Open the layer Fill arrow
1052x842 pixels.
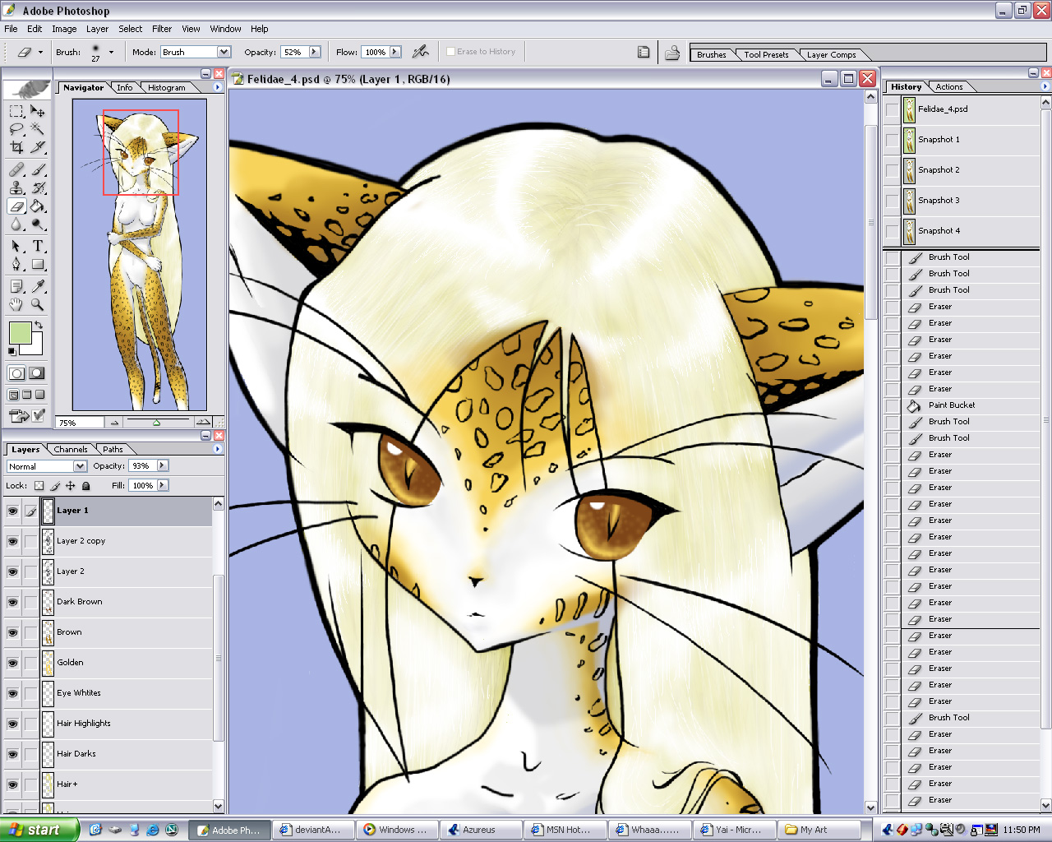tap(162, 485)
